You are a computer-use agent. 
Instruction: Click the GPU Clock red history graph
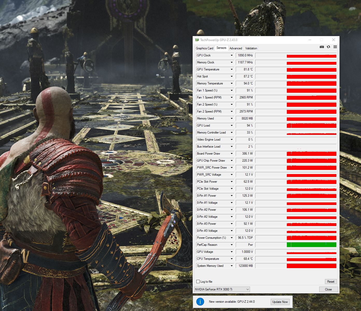coord(311,56)
